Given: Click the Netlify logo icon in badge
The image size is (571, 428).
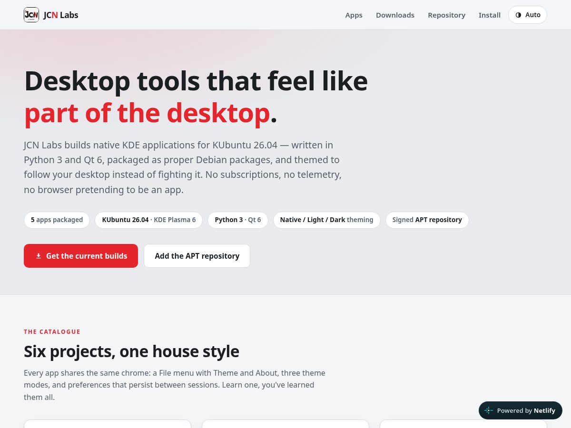Looking at the screenshot, I should tap(489, 410).
